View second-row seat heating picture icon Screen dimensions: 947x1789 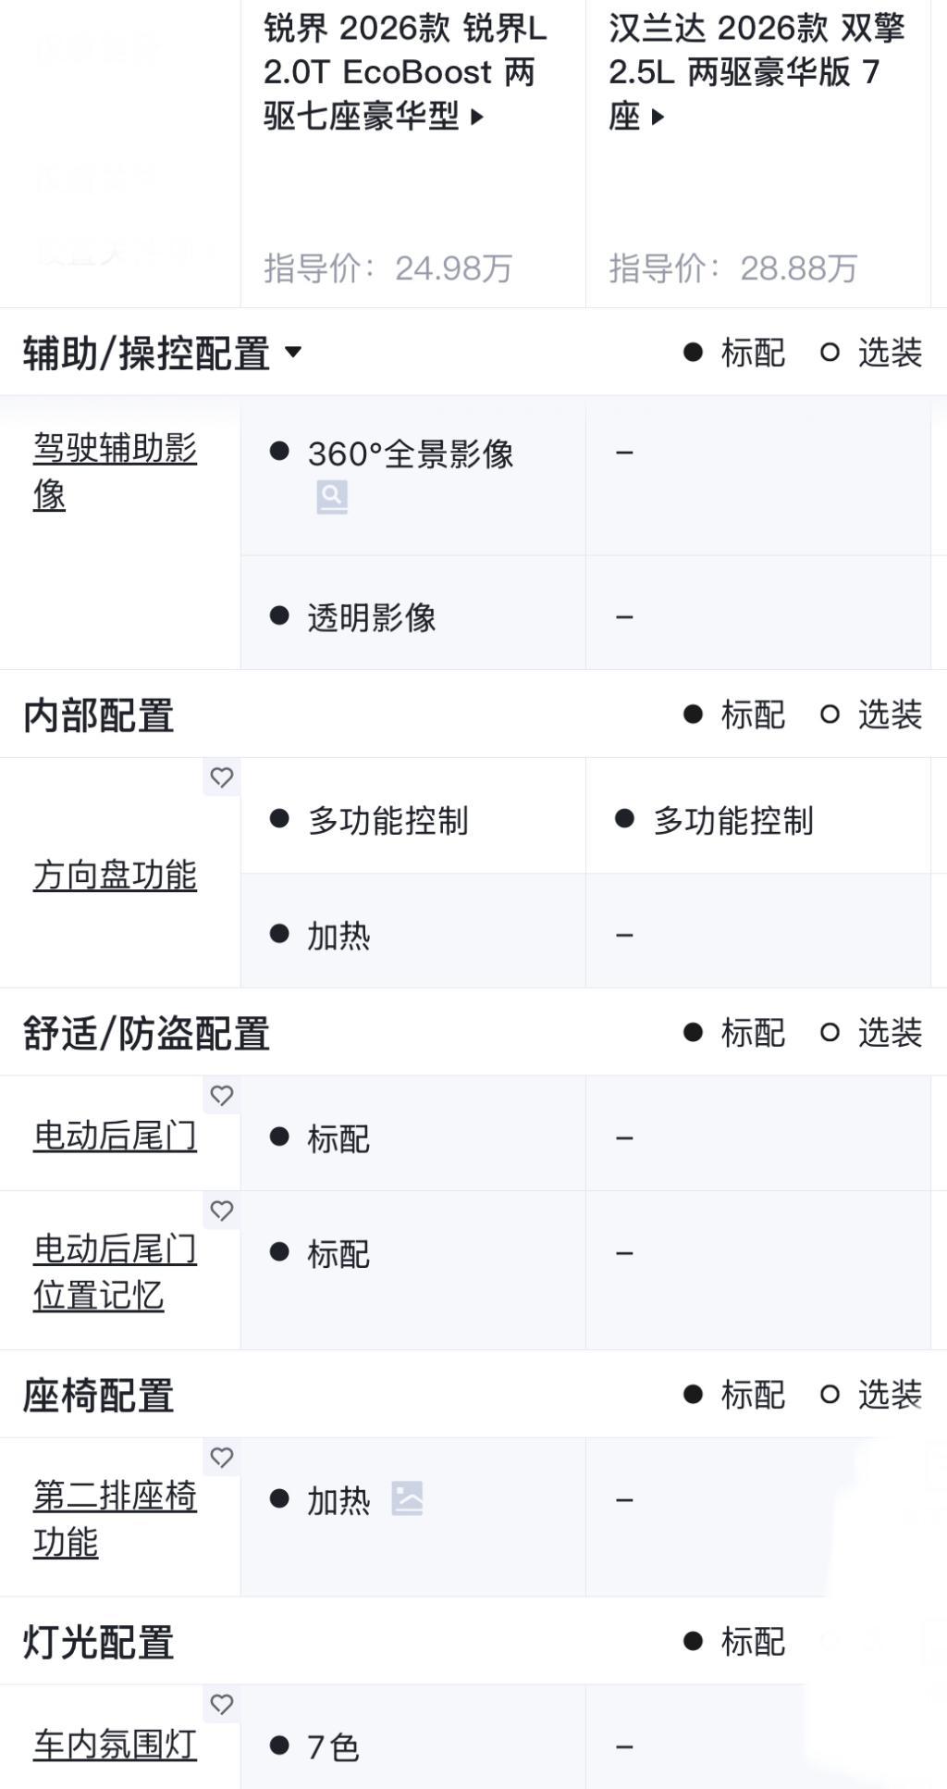click(x=407, y=1498)
